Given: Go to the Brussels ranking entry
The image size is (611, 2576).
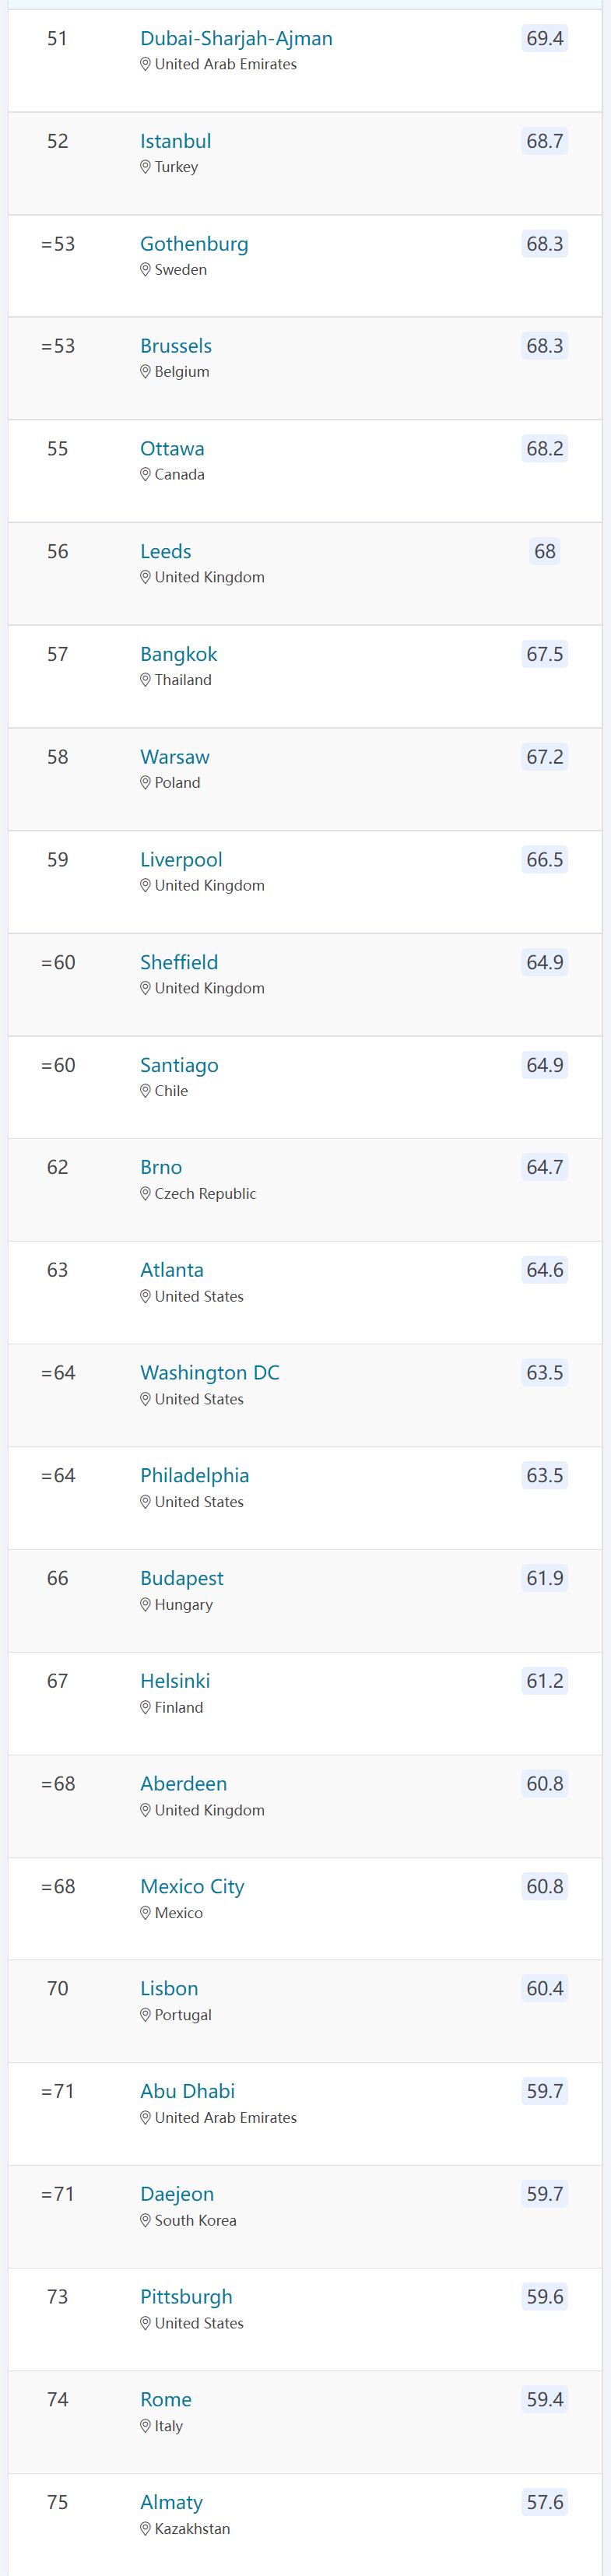Looking at the screenshot, I should coord(176,346).
